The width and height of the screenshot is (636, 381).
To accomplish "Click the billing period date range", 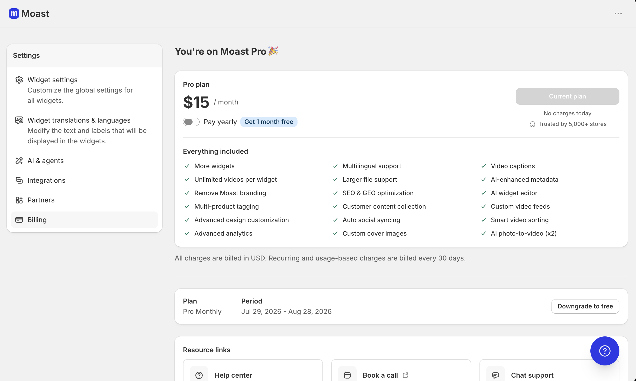I will [x=286, y=312].
